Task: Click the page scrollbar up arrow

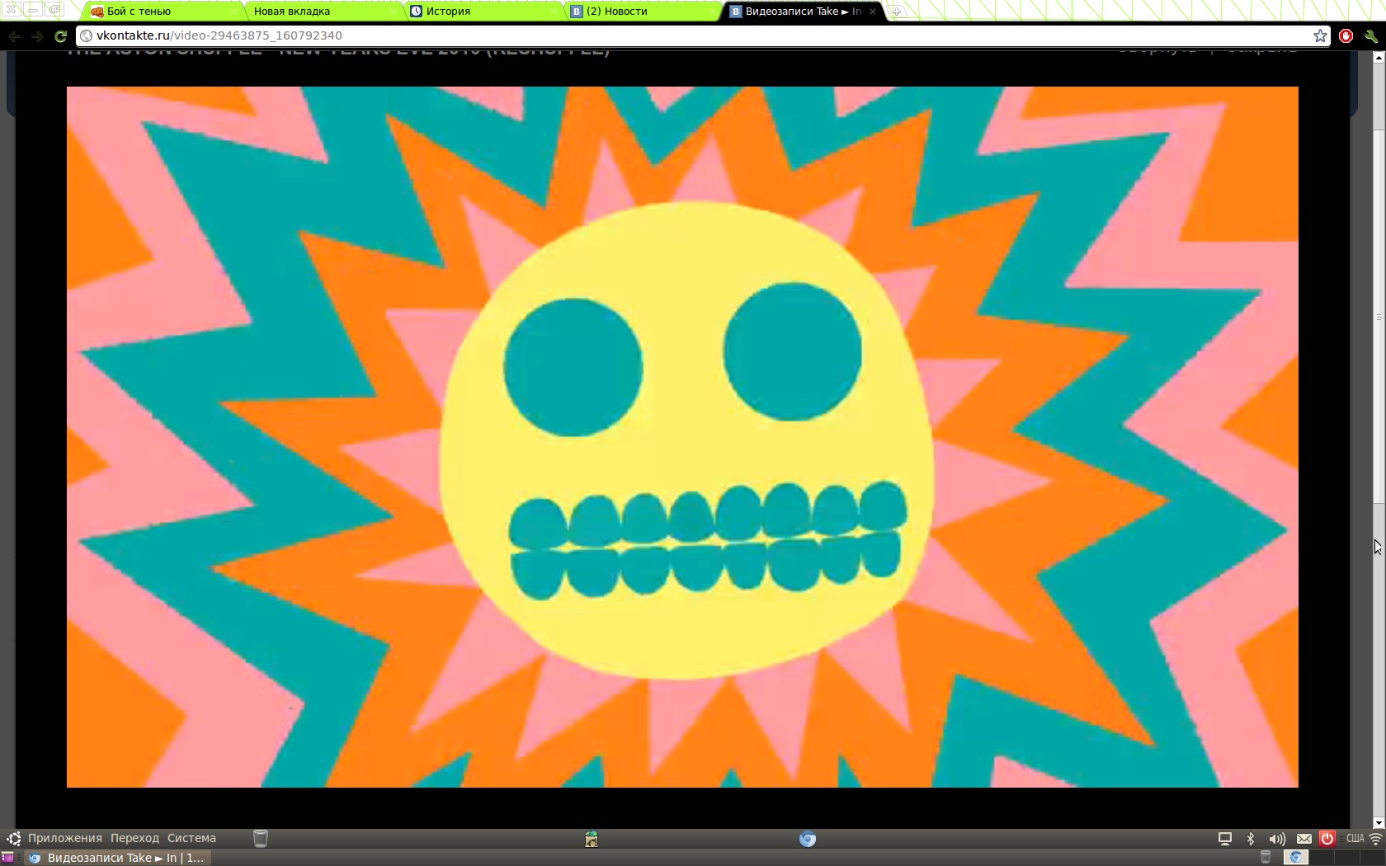Action: 1379,58
